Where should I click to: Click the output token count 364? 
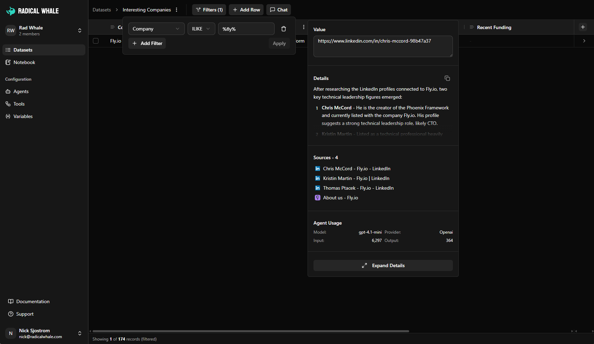(x=449, y=241)
